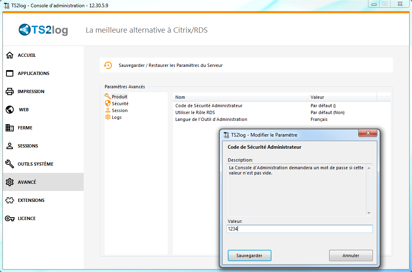Viewport: 412px width, 272px height.
Task: Click the Valeur input field
Action: [x=300, y=229]
